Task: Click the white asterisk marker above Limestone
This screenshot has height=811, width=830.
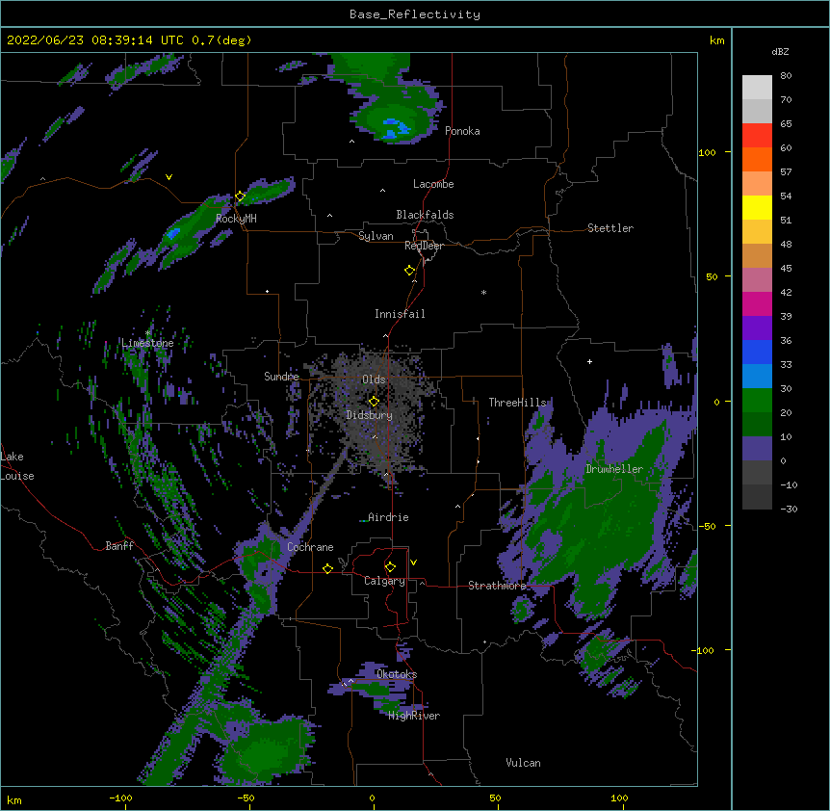Action: point(148,333)
